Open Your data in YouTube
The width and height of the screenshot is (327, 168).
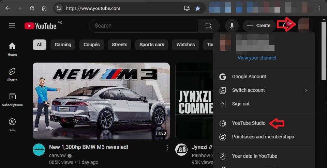[264, 156]
